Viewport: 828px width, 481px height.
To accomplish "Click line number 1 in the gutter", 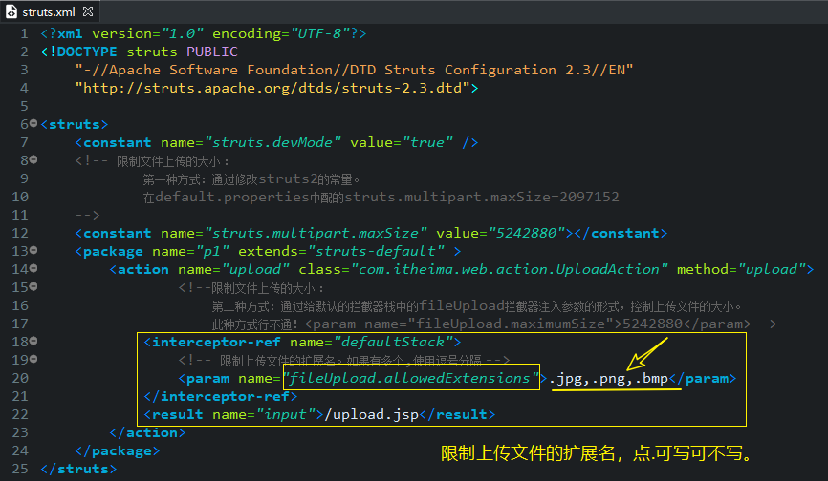I will coord(24,33).
